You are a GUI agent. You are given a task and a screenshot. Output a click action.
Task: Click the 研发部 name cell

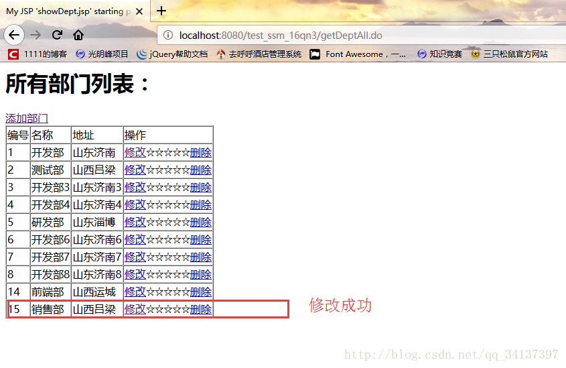[x=50, y=222]
